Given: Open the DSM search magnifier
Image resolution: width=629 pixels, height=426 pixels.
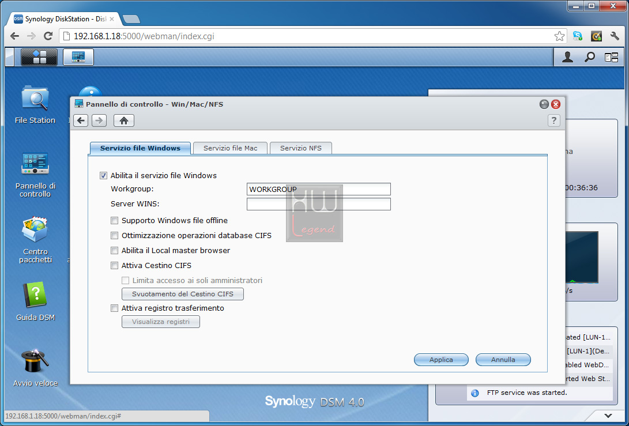Looking at the screenshot, I should tap(589, 57).
